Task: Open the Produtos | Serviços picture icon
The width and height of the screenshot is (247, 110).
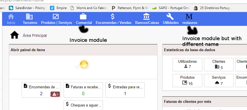Action: point(56,16)
